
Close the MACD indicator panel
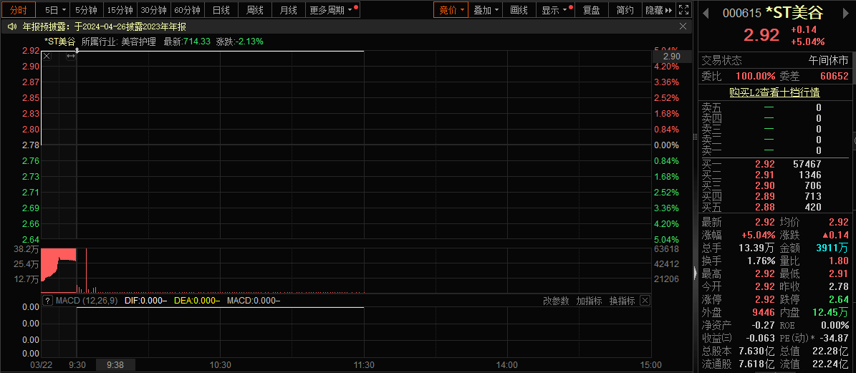click(645, 301)
